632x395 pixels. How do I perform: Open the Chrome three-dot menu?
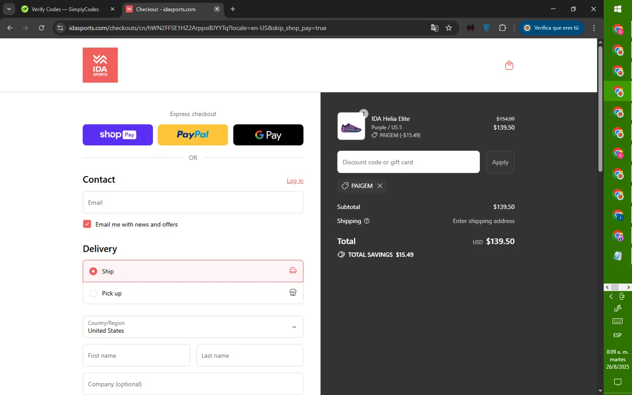click(x=594, y=28)
